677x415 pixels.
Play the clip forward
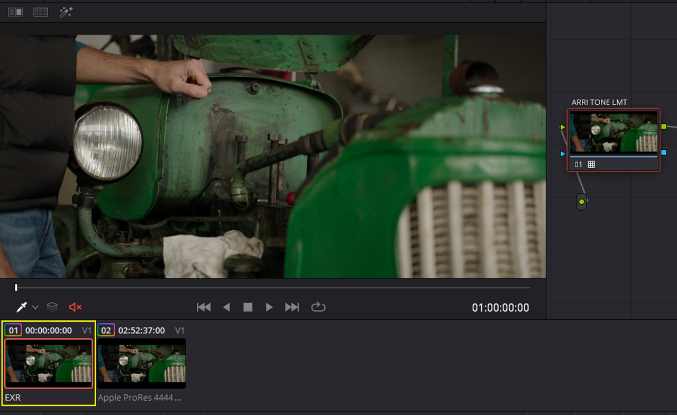pyautogui.click(x=269, y=307)
